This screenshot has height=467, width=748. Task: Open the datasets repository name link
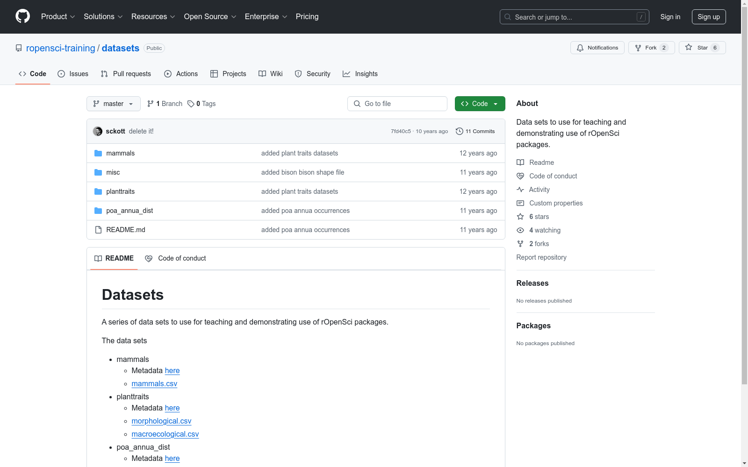121,48
